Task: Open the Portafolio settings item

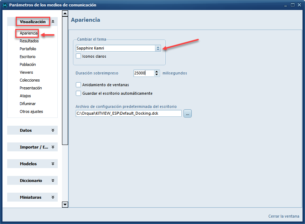Action: pyautogui.click(x=28, y=49)
